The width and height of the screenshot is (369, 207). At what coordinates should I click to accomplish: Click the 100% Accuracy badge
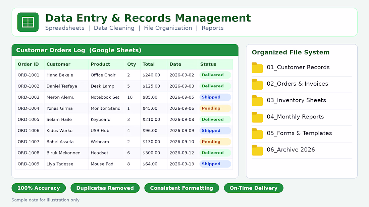39,188
